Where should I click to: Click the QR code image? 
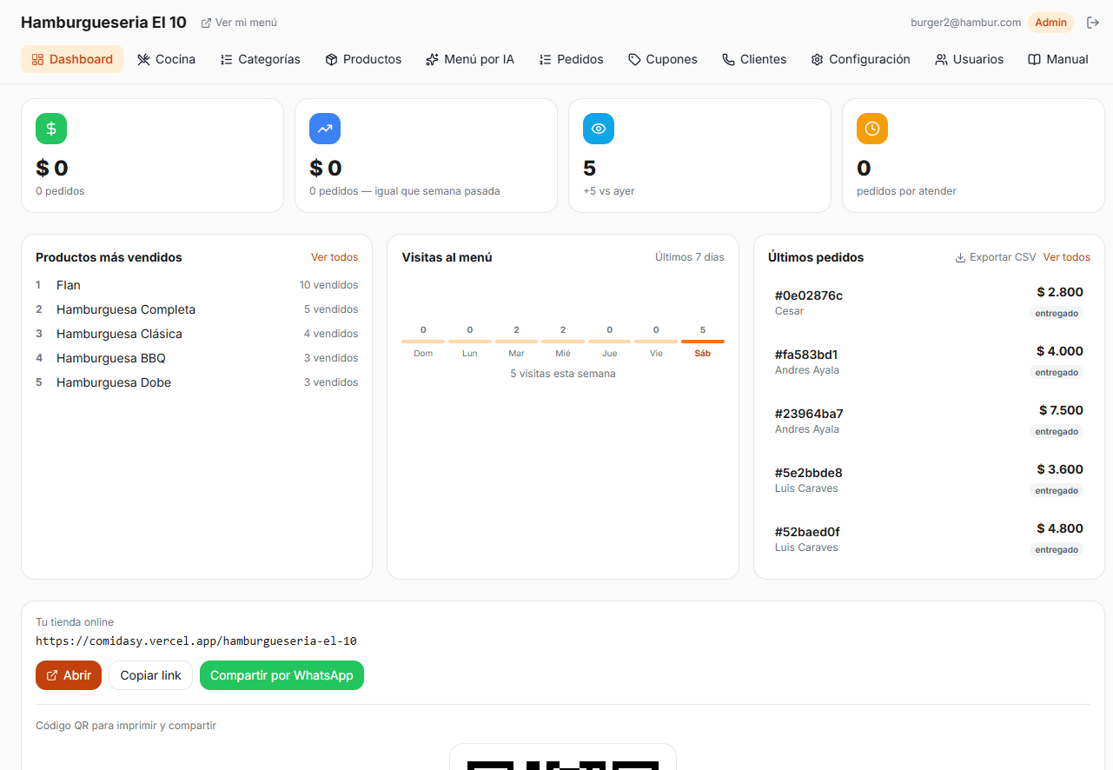pos(563,757)
